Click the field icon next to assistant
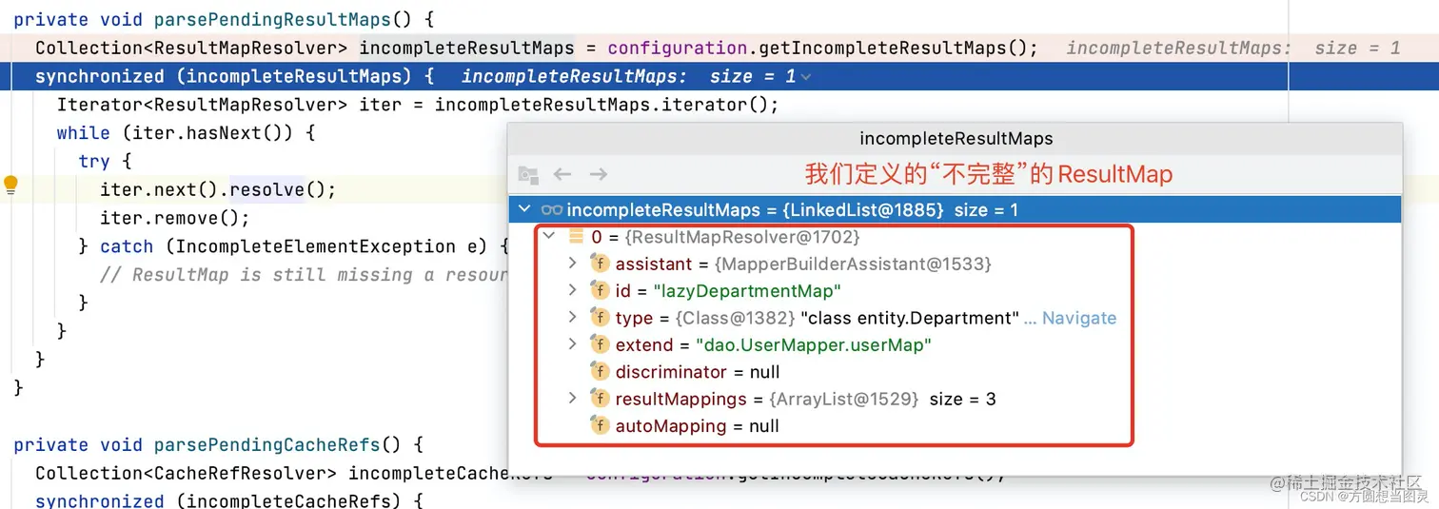1439x509 pixels. pos(600,264)
